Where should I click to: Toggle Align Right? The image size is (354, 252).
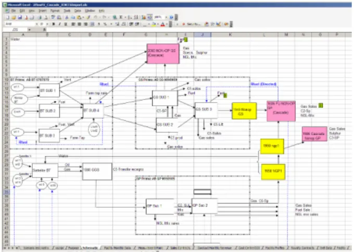tap(85, 24)
